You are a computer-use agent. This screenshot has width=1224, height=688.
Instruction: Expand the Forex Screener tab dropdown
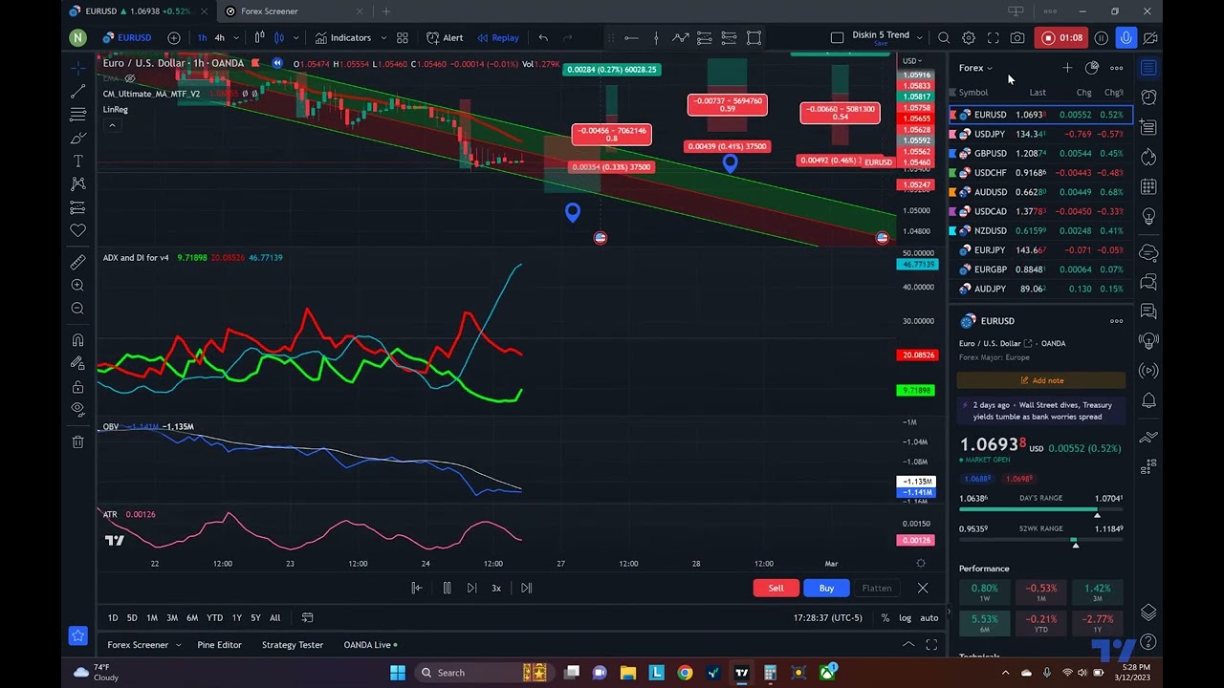click(178, 645)
